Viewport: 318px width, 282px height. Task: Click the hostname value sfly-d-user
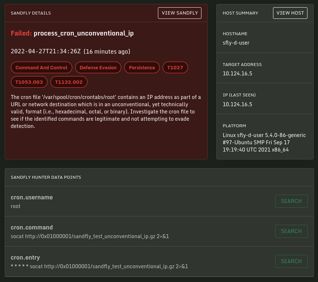click(236, 43)
